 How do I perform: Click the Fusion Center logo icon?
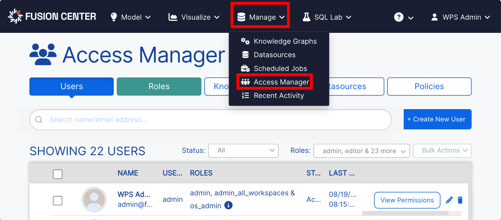click(x=15, y=16)
